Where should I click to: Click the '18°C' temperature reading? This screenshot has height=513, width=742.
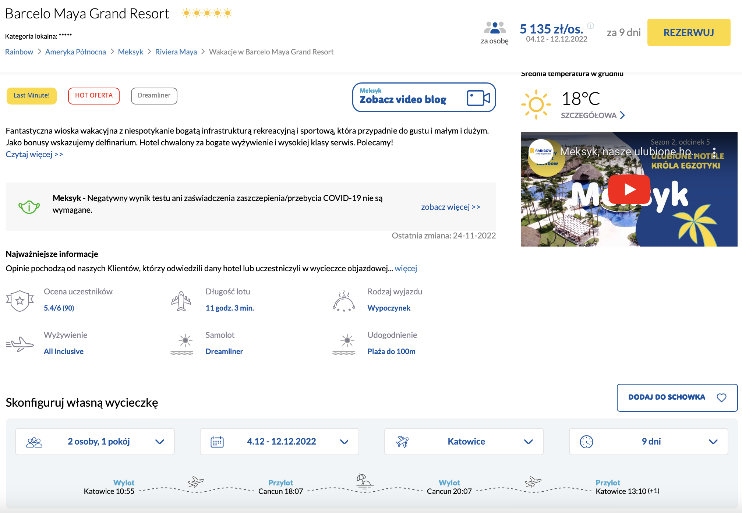pos(581,99)
